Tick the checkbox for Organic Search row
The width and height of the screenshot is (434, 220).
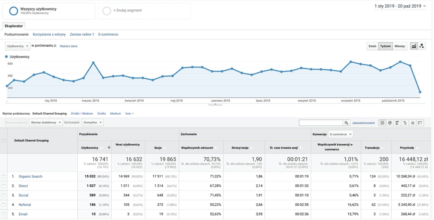(3, 177)
